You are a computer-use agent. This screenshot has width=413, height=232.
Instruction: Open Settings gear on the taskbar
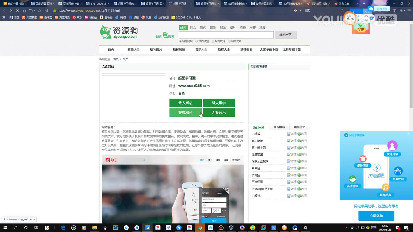[305, 228]
